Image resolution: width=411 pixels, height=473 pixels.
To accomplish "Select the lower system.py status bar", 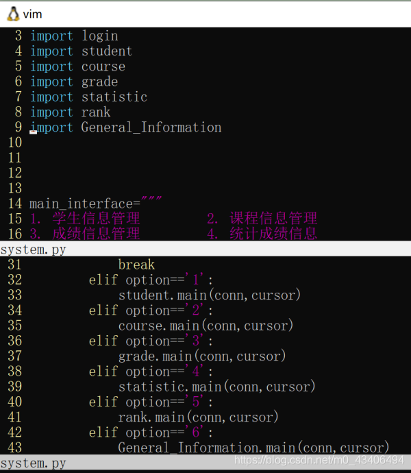I will click(206, 463).
